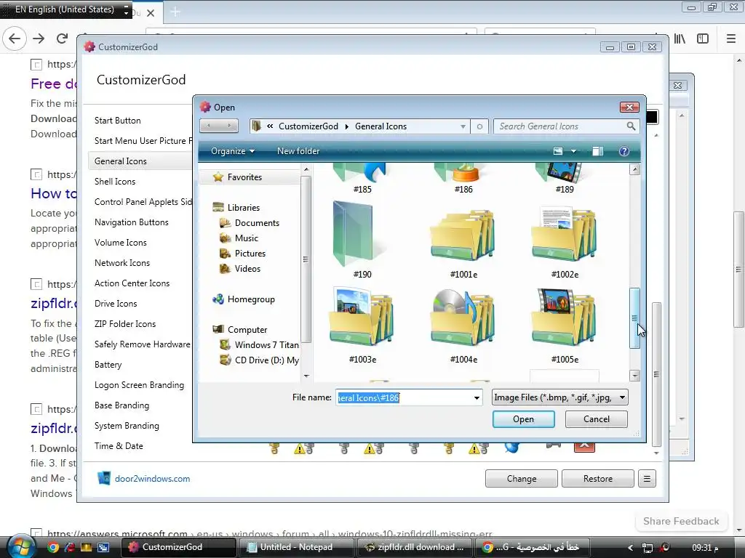This screenshot has width=745, height=558.
Task: Select Computer in navigation pane
Action: [247, 329]
